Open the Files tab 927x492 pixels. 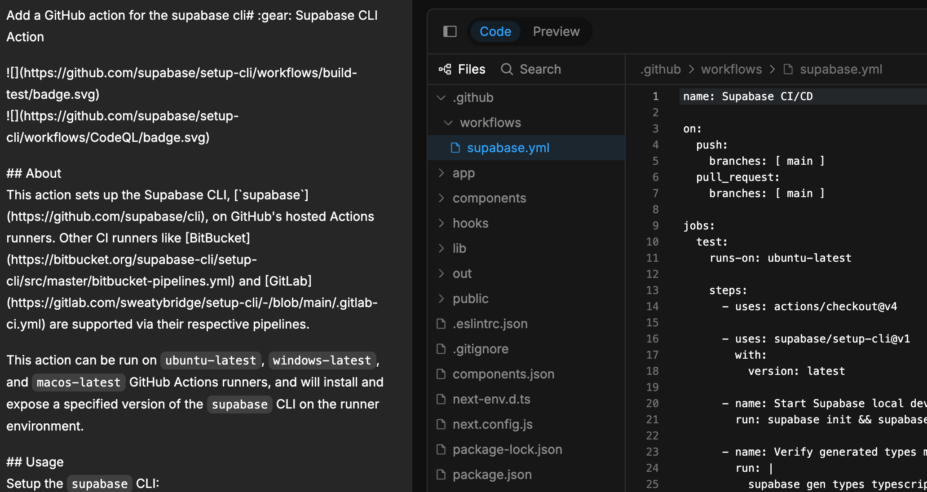[x=471, y=69]
